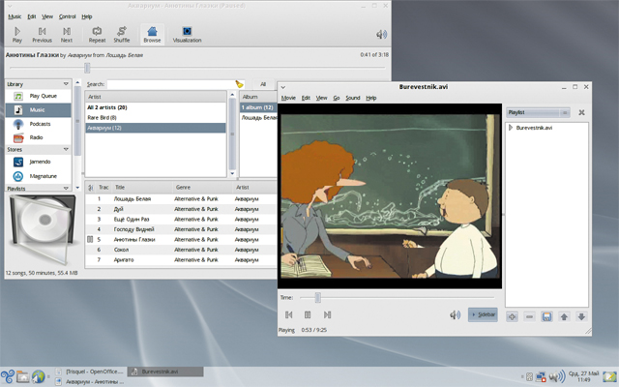Screen dimensions: 619x387
Task: Toggle Repeat mode in Rhythmbox
Action: click(x=97, y=35)
